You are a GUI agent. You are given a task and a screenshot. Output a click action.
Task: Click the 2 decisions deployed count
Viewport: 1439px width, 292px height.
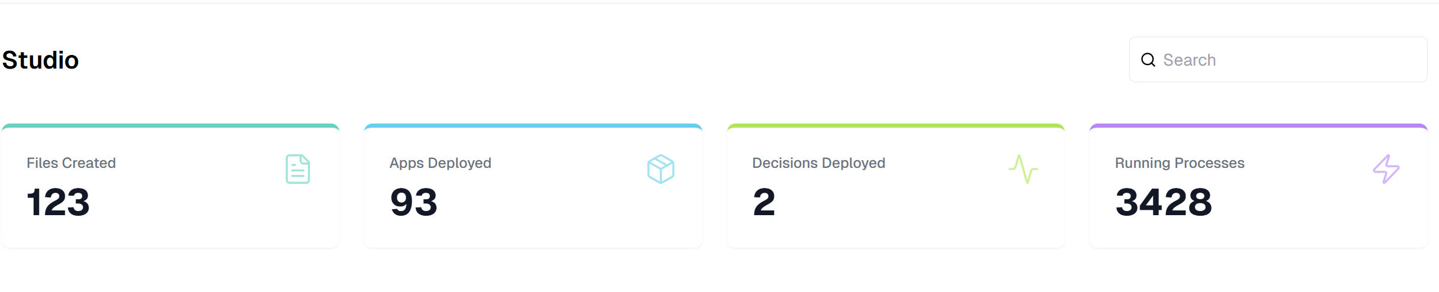tap(764, 202)
